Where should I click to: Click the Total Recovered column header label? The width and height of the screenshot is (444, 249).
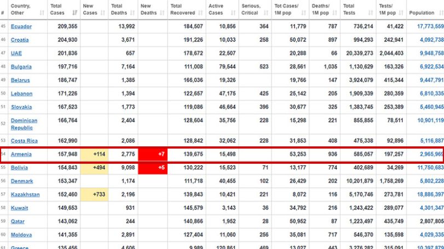click(x=183, y=9)
